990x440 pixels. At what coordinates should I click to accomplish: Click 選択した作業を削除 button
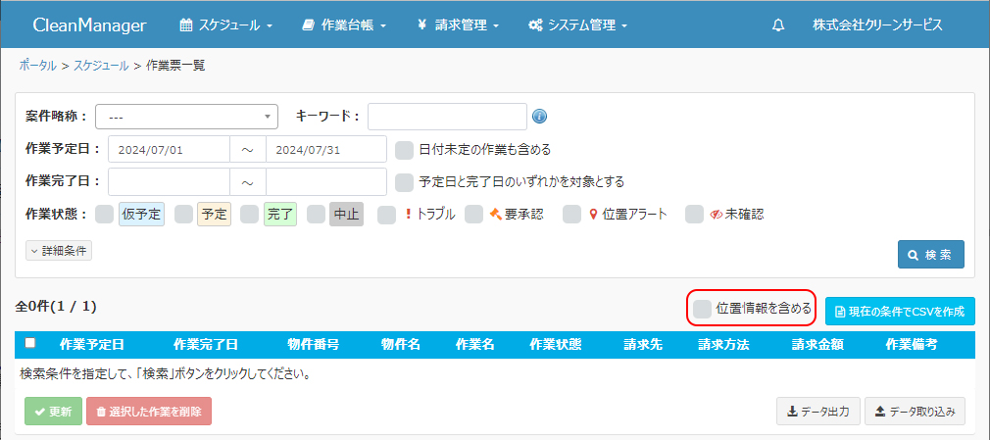(x=149, y=412)
